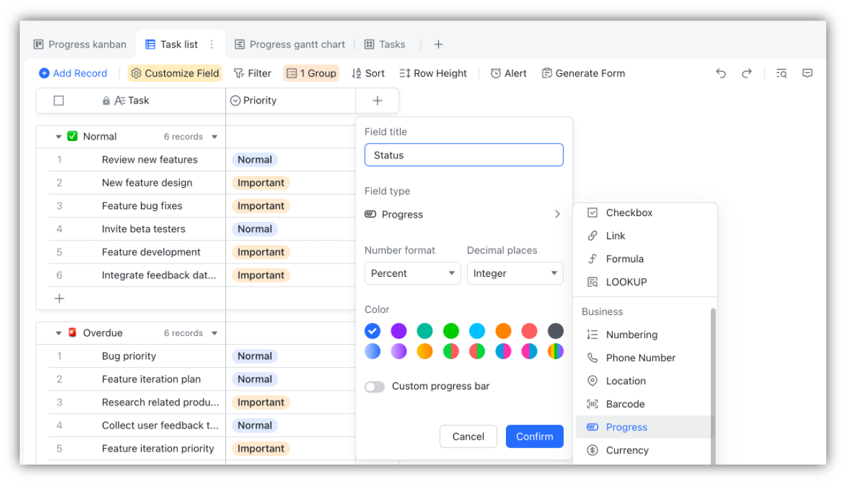Click the redo arrow icon
The image size is (846, 485).
[x=747, y=73]
